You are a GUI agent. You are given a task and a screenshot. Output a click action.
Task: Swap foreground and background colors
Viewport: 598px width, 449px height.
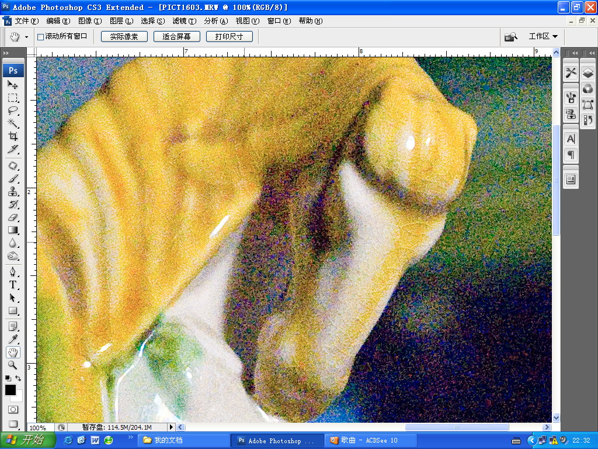tap(19, 378)
